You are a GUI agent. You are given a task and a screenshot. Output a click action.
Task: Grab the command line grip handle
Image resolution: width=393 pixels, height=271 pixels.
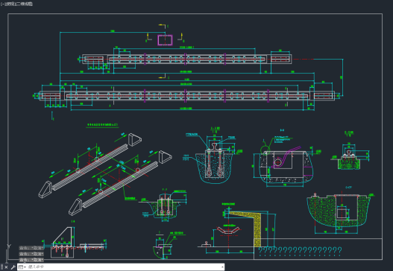(x=1, y=267)
